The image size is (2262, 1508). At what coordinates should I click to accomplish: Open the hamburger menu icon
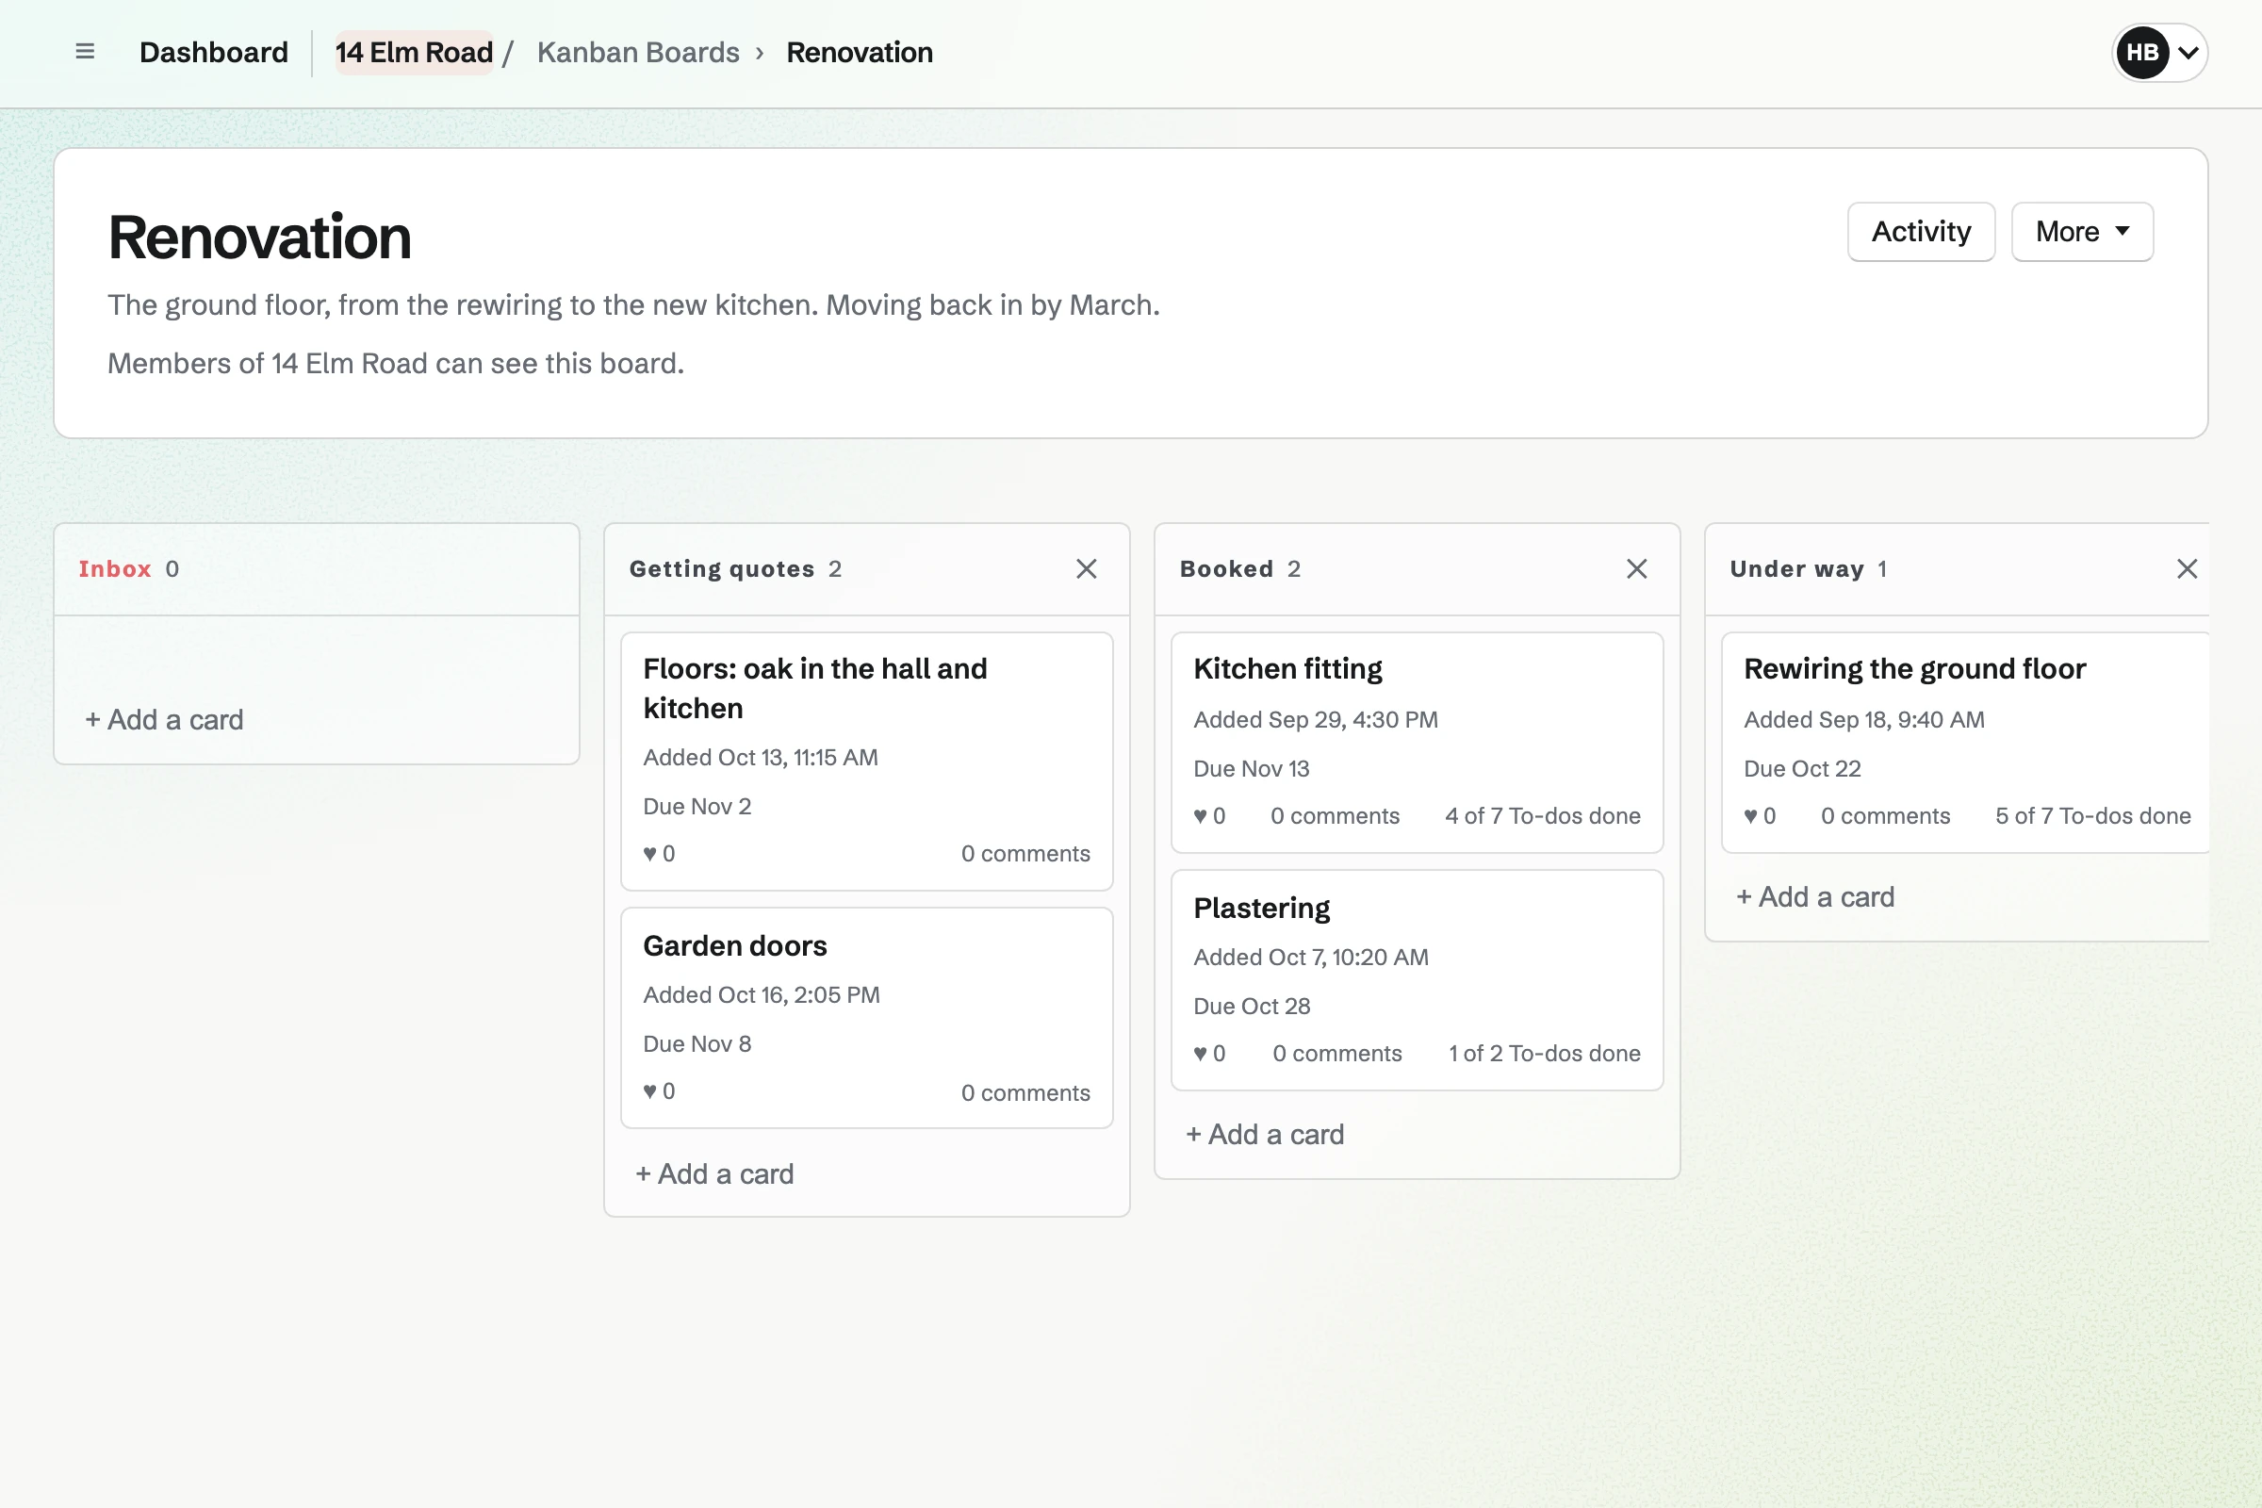click(85, 52)
